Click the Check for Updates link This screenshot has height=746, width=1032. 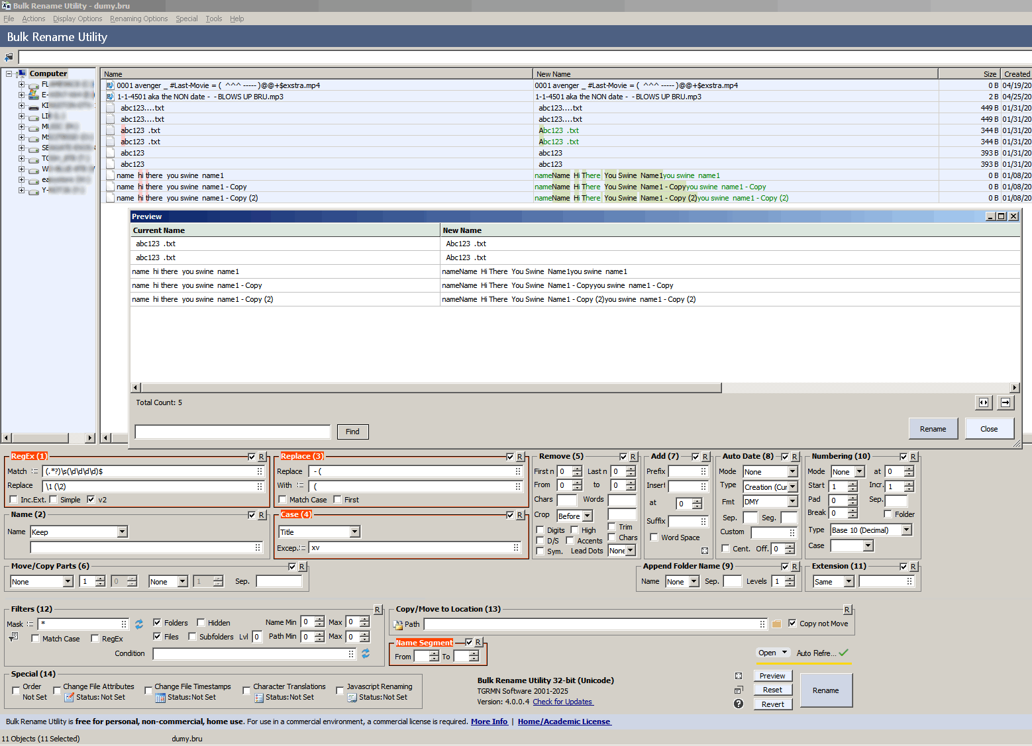(563, 702)
